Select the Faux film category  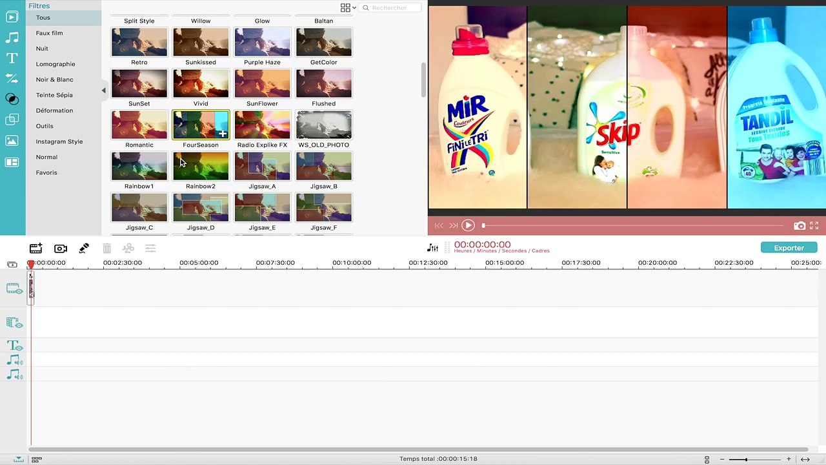[x=49, y=33]
